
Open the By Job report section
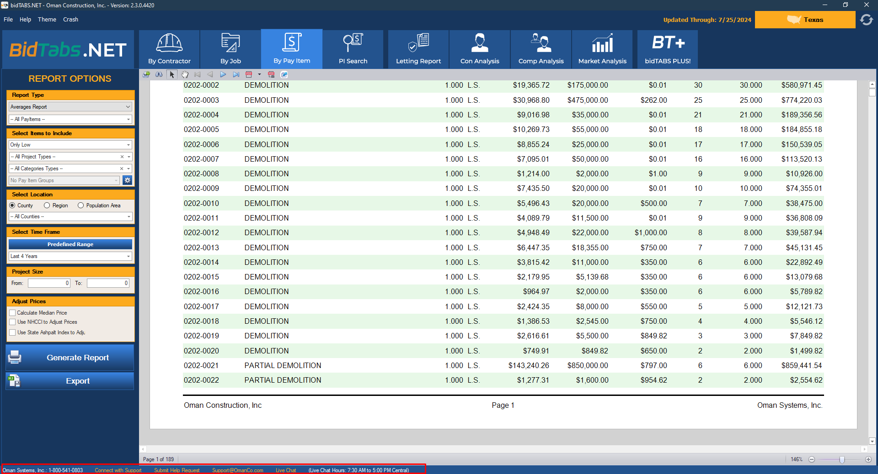point(230,49)
